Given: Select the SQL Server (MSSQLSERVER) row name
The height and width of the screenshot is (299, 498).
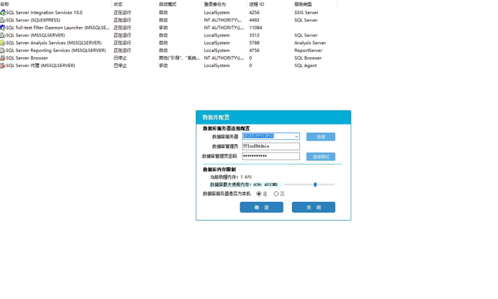Looking at the screenshot, I should 35,35.
